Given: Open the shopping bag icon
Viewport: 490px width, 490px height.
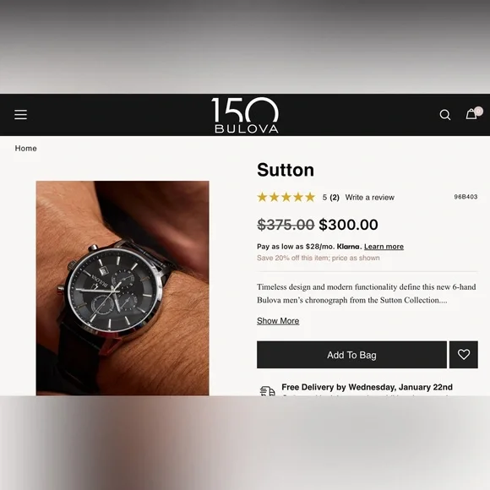Looking at the screenshot, I should [x=471, y=114].
